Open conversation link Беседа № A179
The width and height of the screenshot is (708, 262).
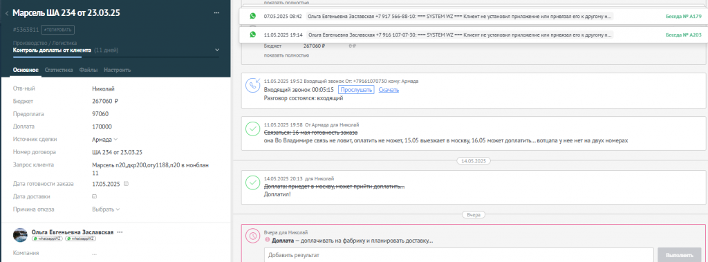pyautogui.click(x=684, y=17)
